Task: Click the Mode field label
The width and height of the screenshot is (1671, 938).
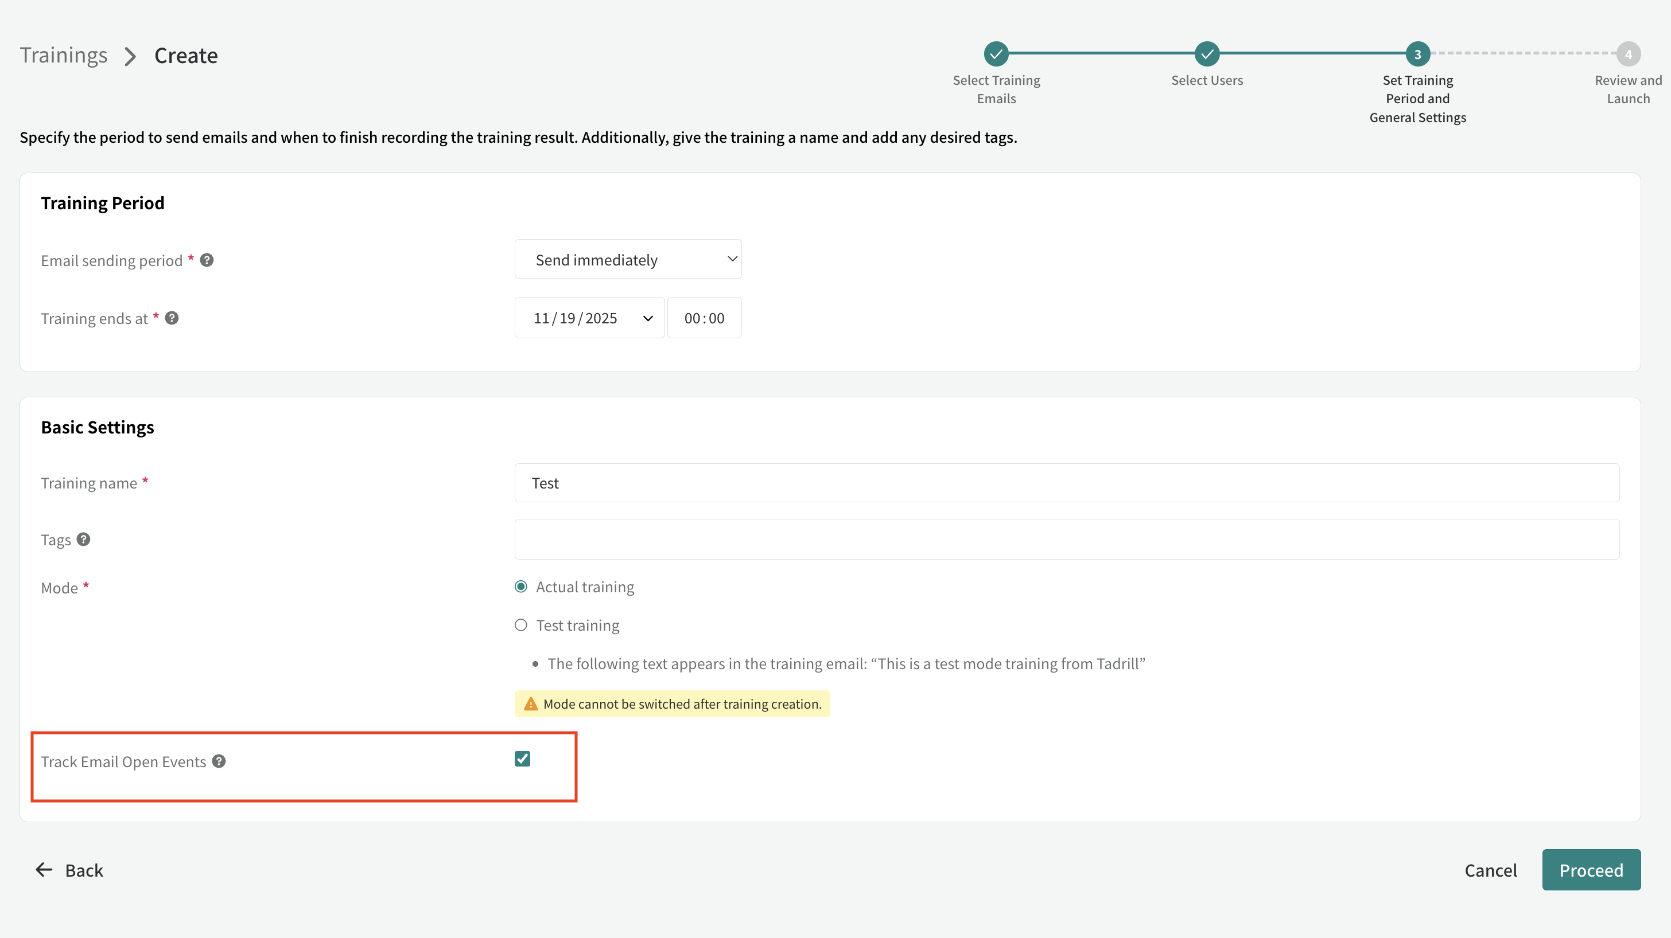Action: click(x=59, y=588)
